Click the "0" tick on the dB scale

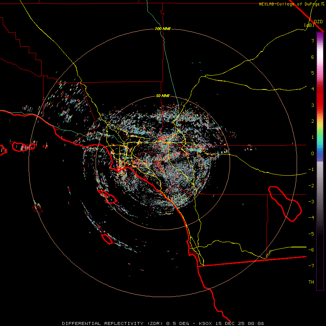coord(313,154)
